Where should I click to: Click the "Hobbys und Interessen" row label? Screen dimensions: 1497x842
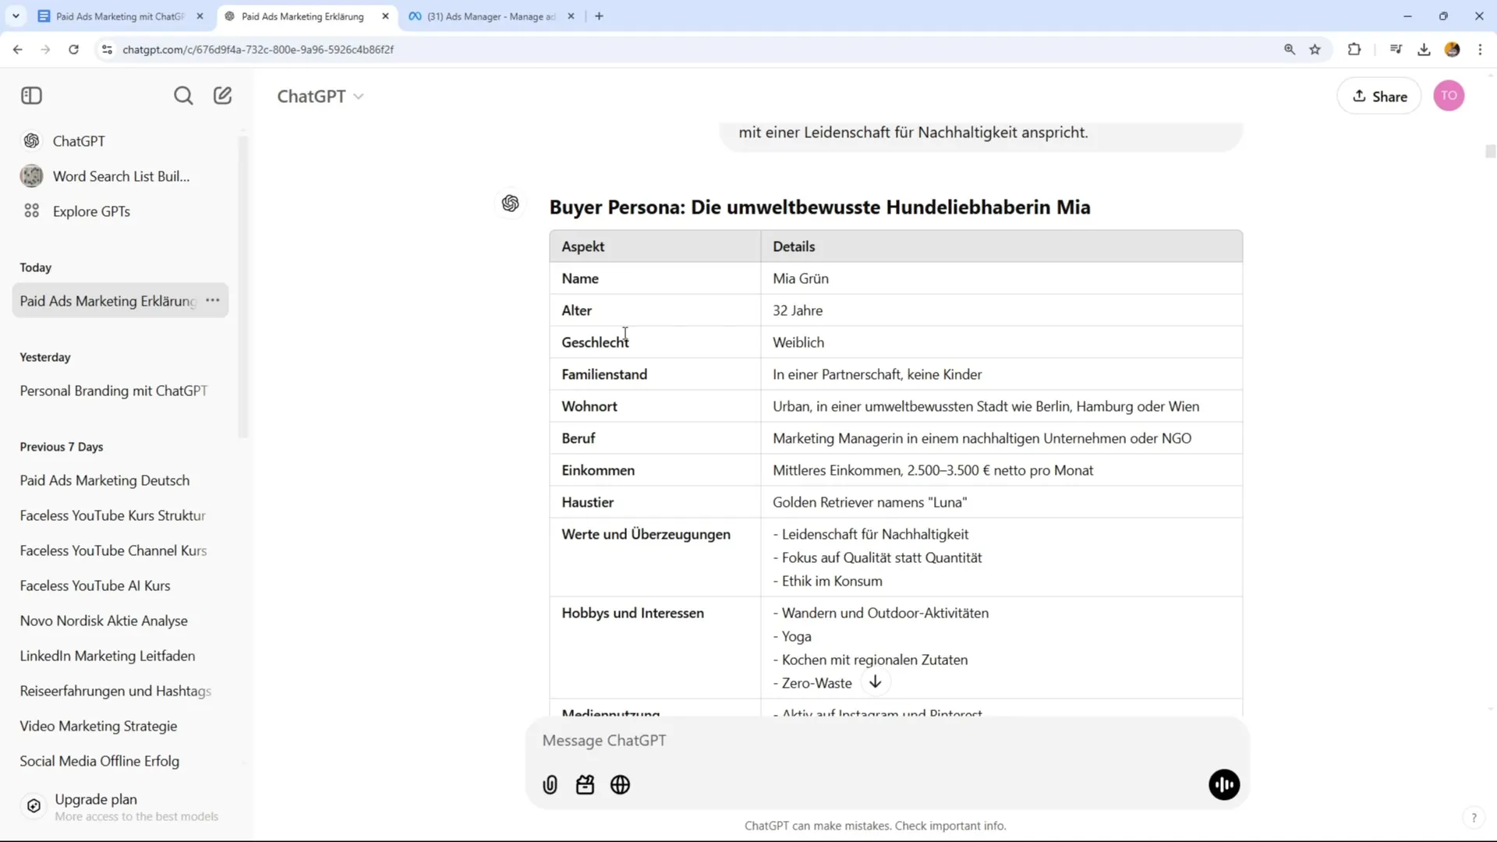coord(632,613)
